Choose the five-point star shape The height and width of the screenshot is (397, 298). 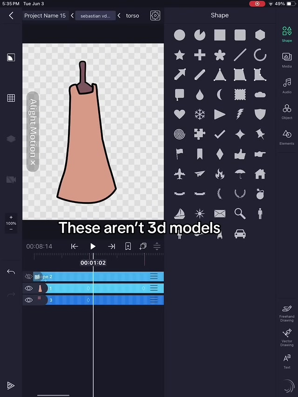[179, 55]
